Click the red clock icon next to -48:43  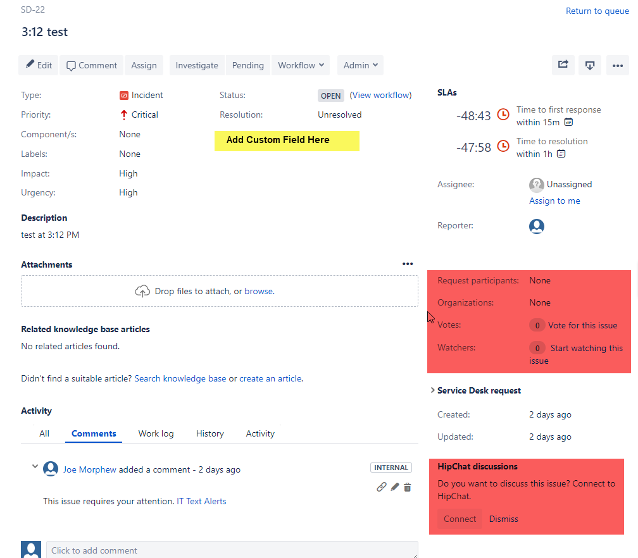tap(503, 115)
